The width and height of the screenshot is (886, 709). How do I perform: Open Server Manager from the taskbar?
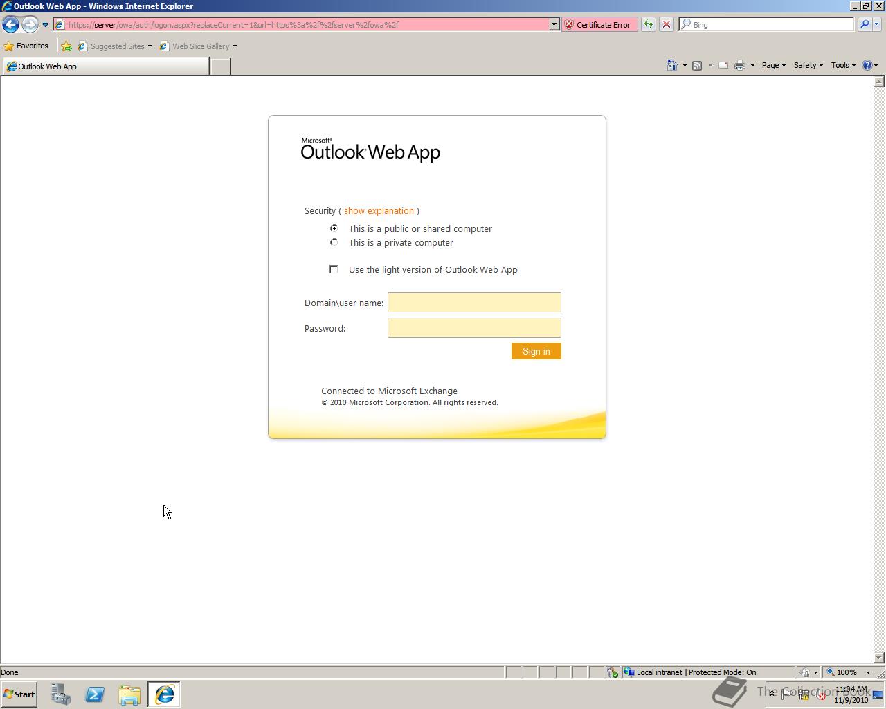tap(61, 694)
